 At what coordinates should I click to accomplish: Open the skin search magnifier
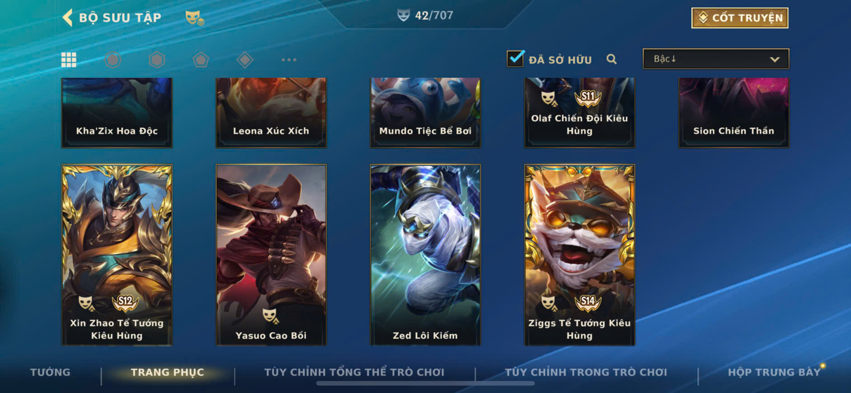[x=611, y=59]
